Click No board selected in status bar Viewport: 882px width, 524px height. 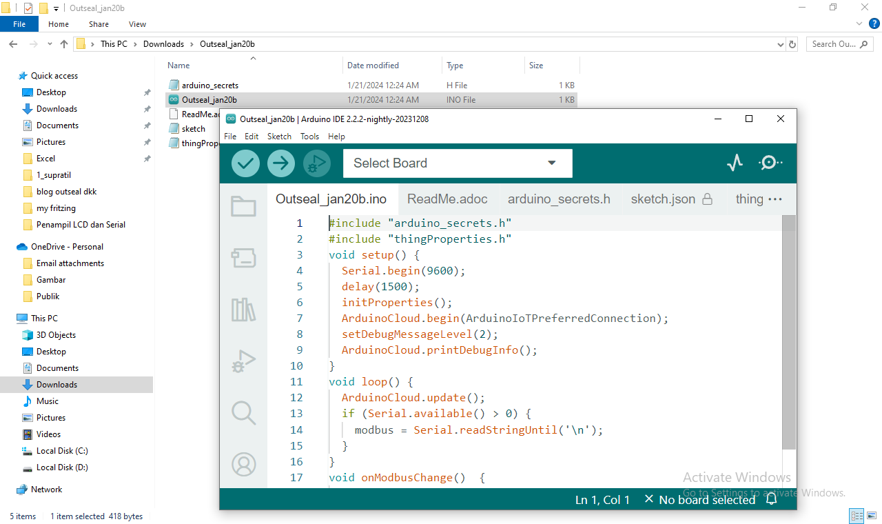pyautogui.click(x=699, y=500)
